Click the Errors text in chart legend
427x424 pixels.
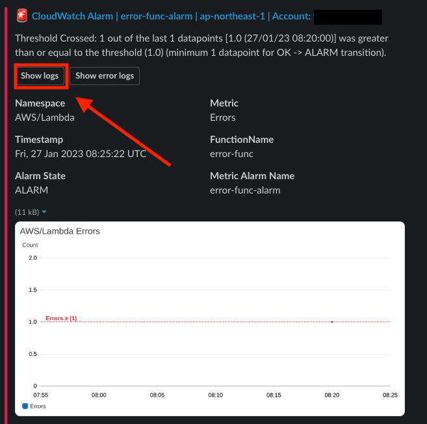click(x=38, y=406)
